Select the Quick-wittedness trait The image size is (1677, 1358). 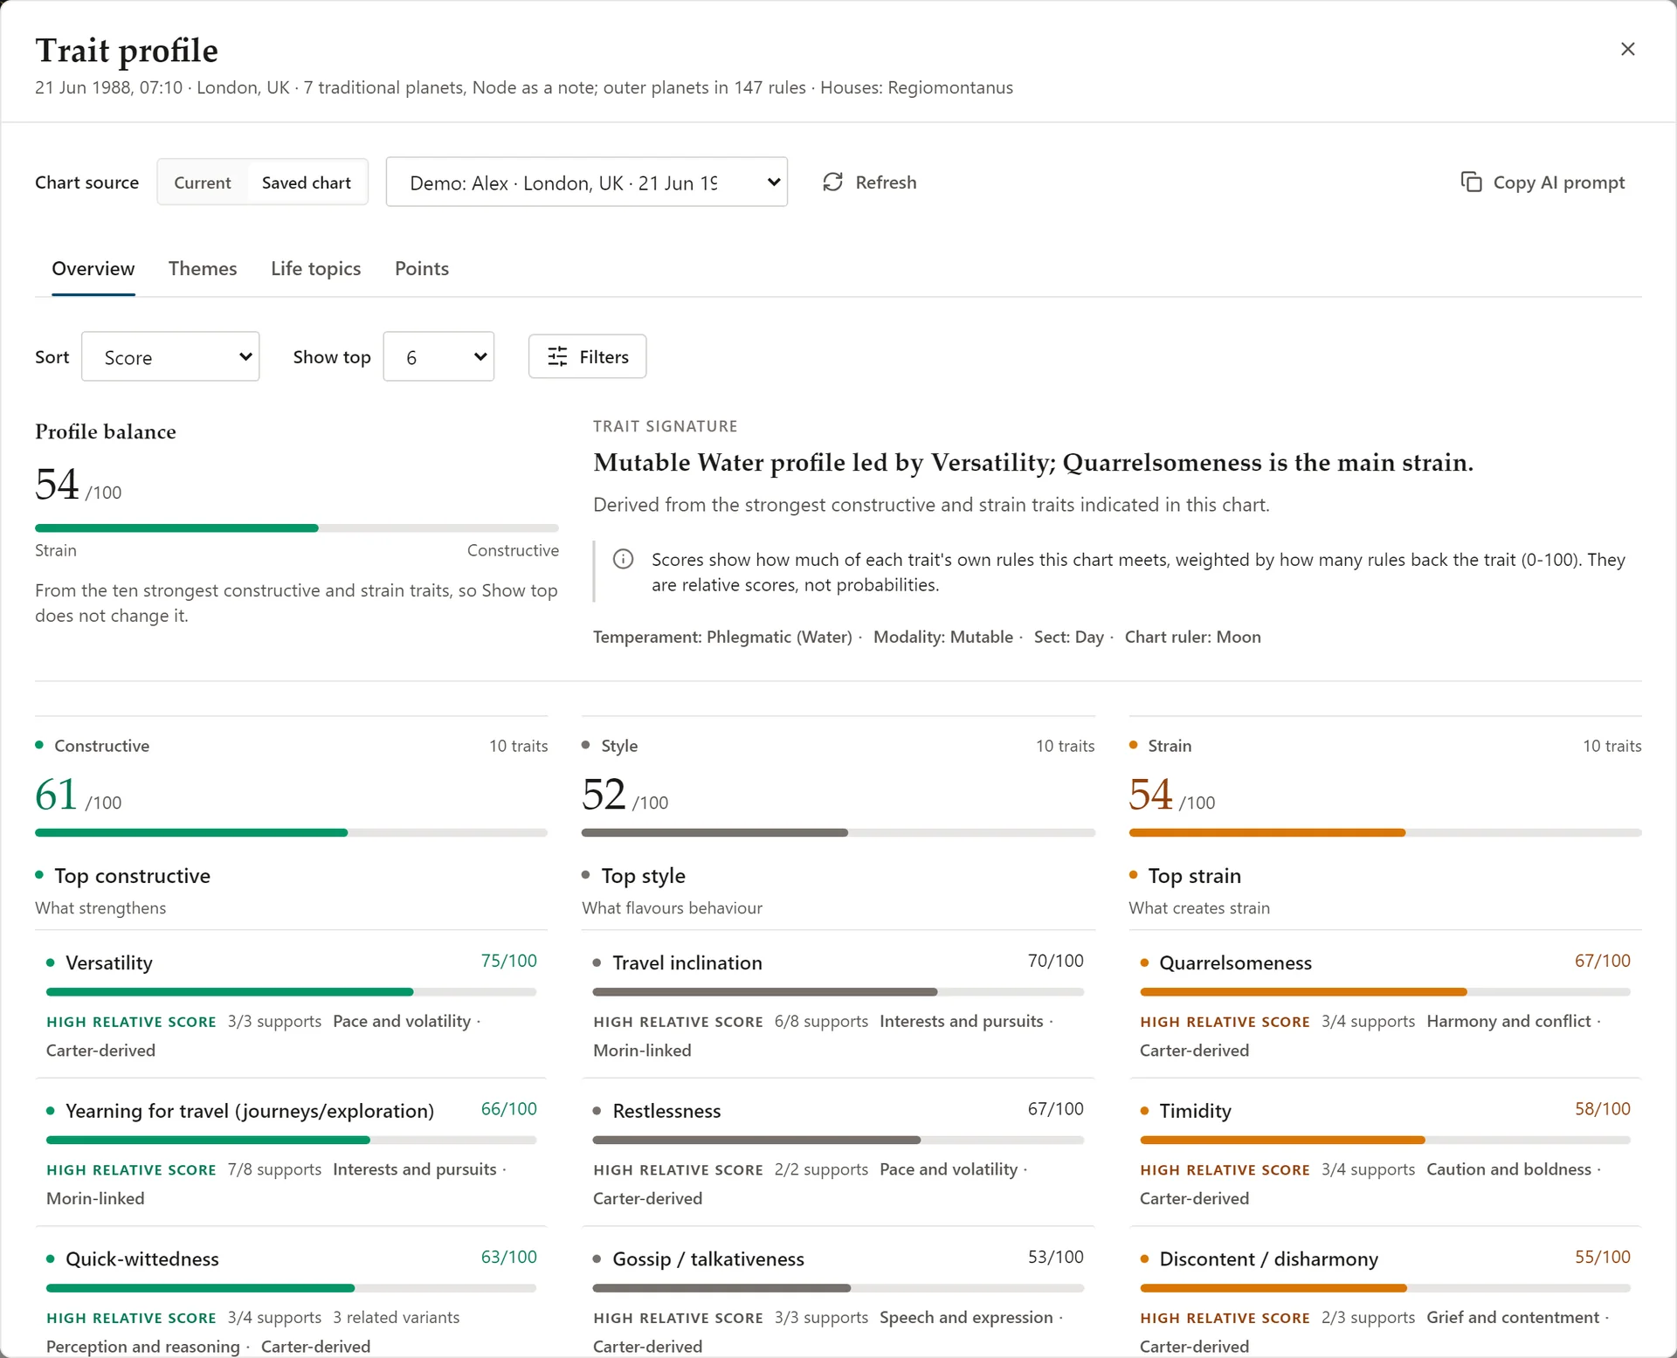291,1293
